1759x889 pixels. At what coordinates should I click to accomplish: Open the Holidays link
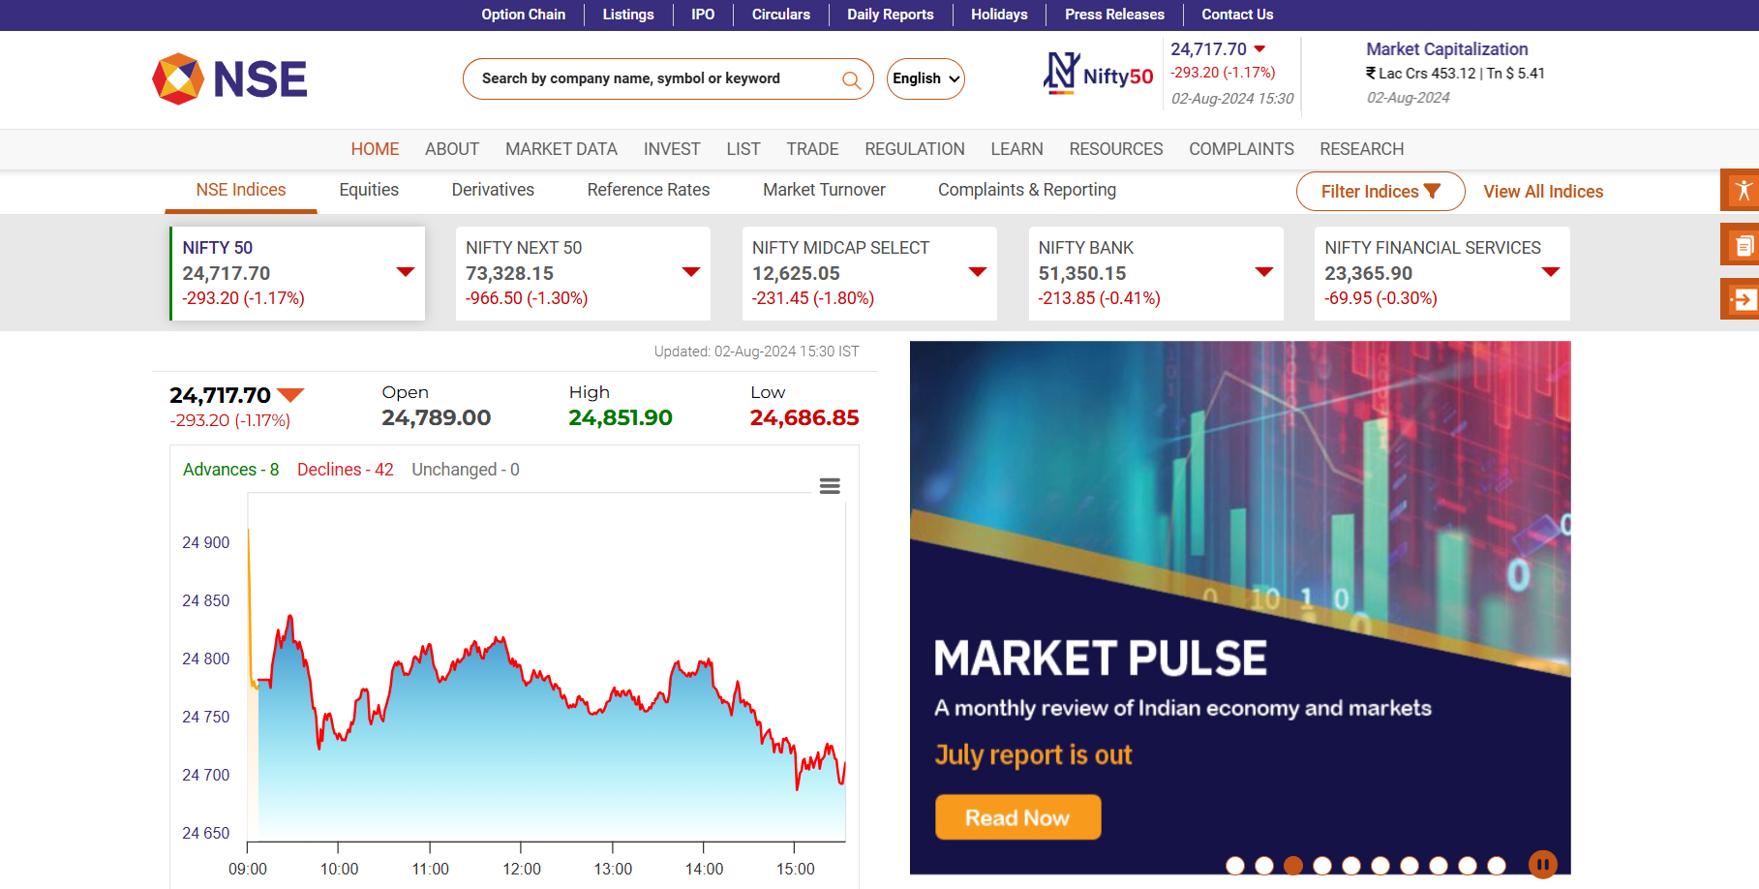pos(999,15)
